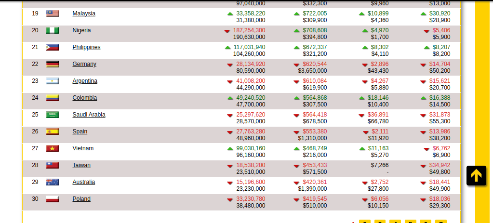Click the Spain flag icon
The width and height of the screenshot is (493, 223).
(x=52, y=131)
